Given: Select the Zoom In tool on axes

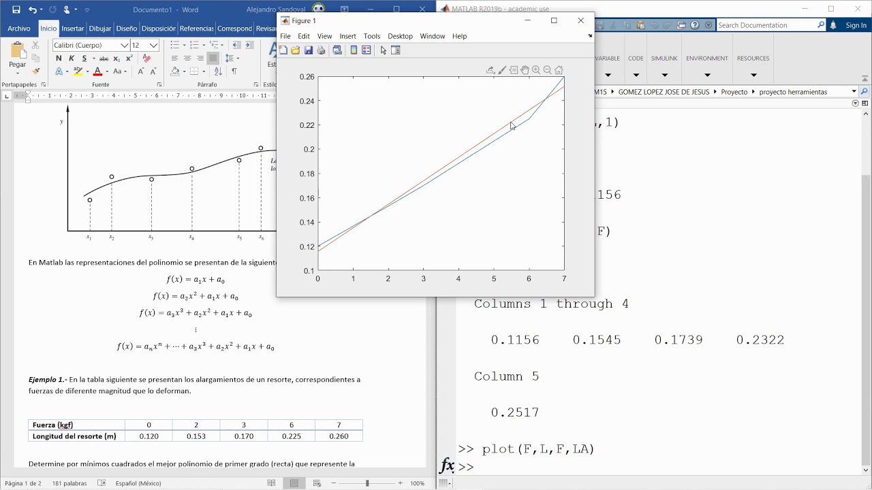Looking at the screenshot, I should click(x=536, y=70).
